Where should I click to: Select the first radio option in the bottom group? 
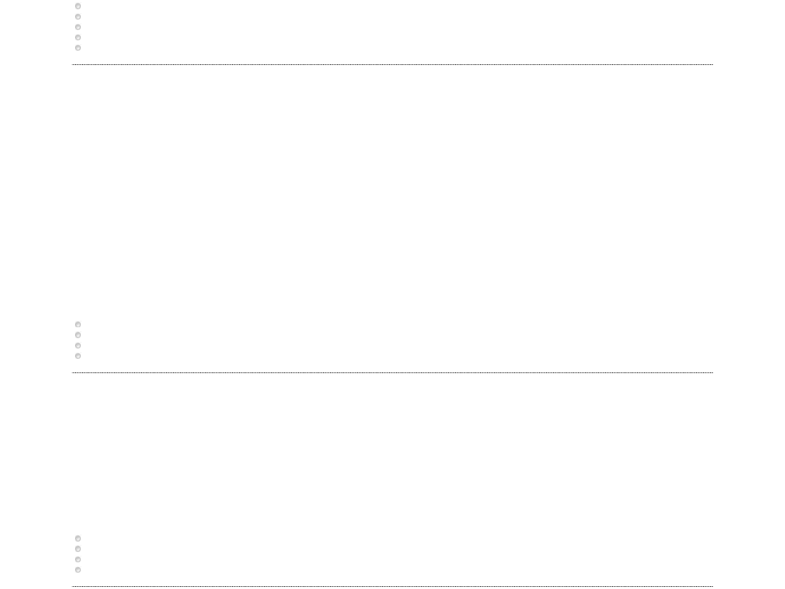(78, 539)
